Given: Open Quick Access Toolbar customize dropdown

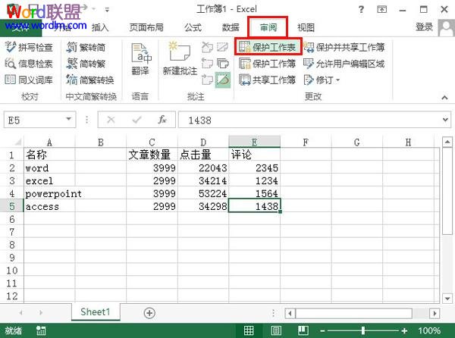Looking at the screenshot, I should [107, 10].
